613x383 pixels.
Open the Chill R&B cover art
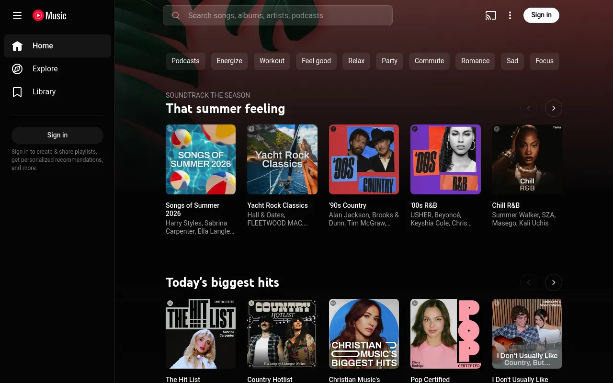click(527, 159)
